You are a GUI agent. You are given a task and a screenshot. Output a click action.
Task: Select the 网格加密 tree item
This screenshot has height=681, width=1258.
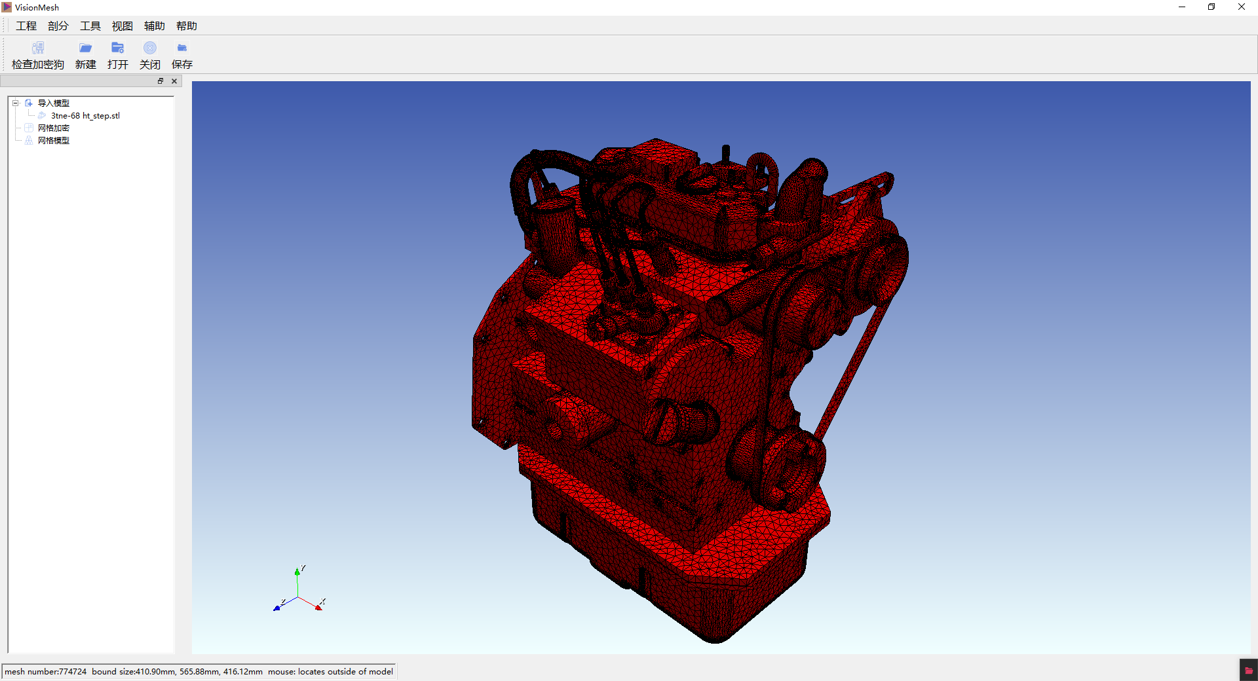coord(53,128)
